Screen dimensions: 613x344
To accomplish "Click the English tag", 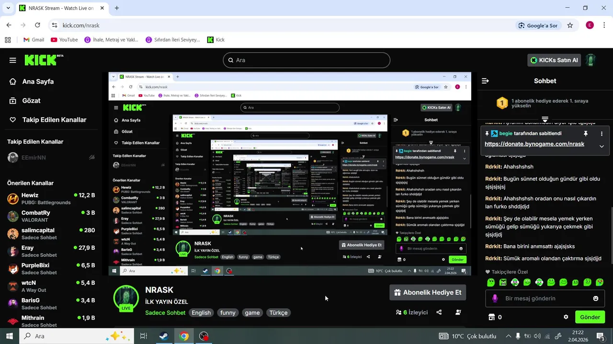I will point(201,312).
